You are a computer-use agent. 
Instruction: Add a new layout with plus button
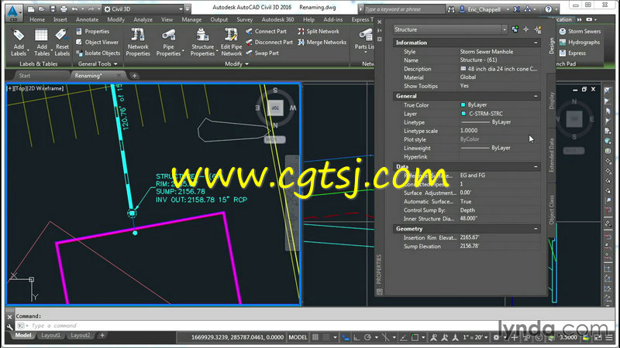coord(102,336)
